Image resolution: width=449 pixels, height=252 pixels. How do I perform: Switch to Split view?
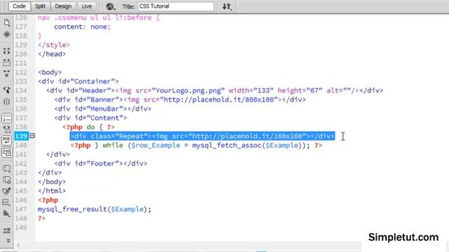coord(41,6)
